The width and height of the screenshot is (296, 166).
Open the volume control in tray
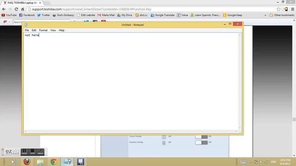click(x=261, y=162)
